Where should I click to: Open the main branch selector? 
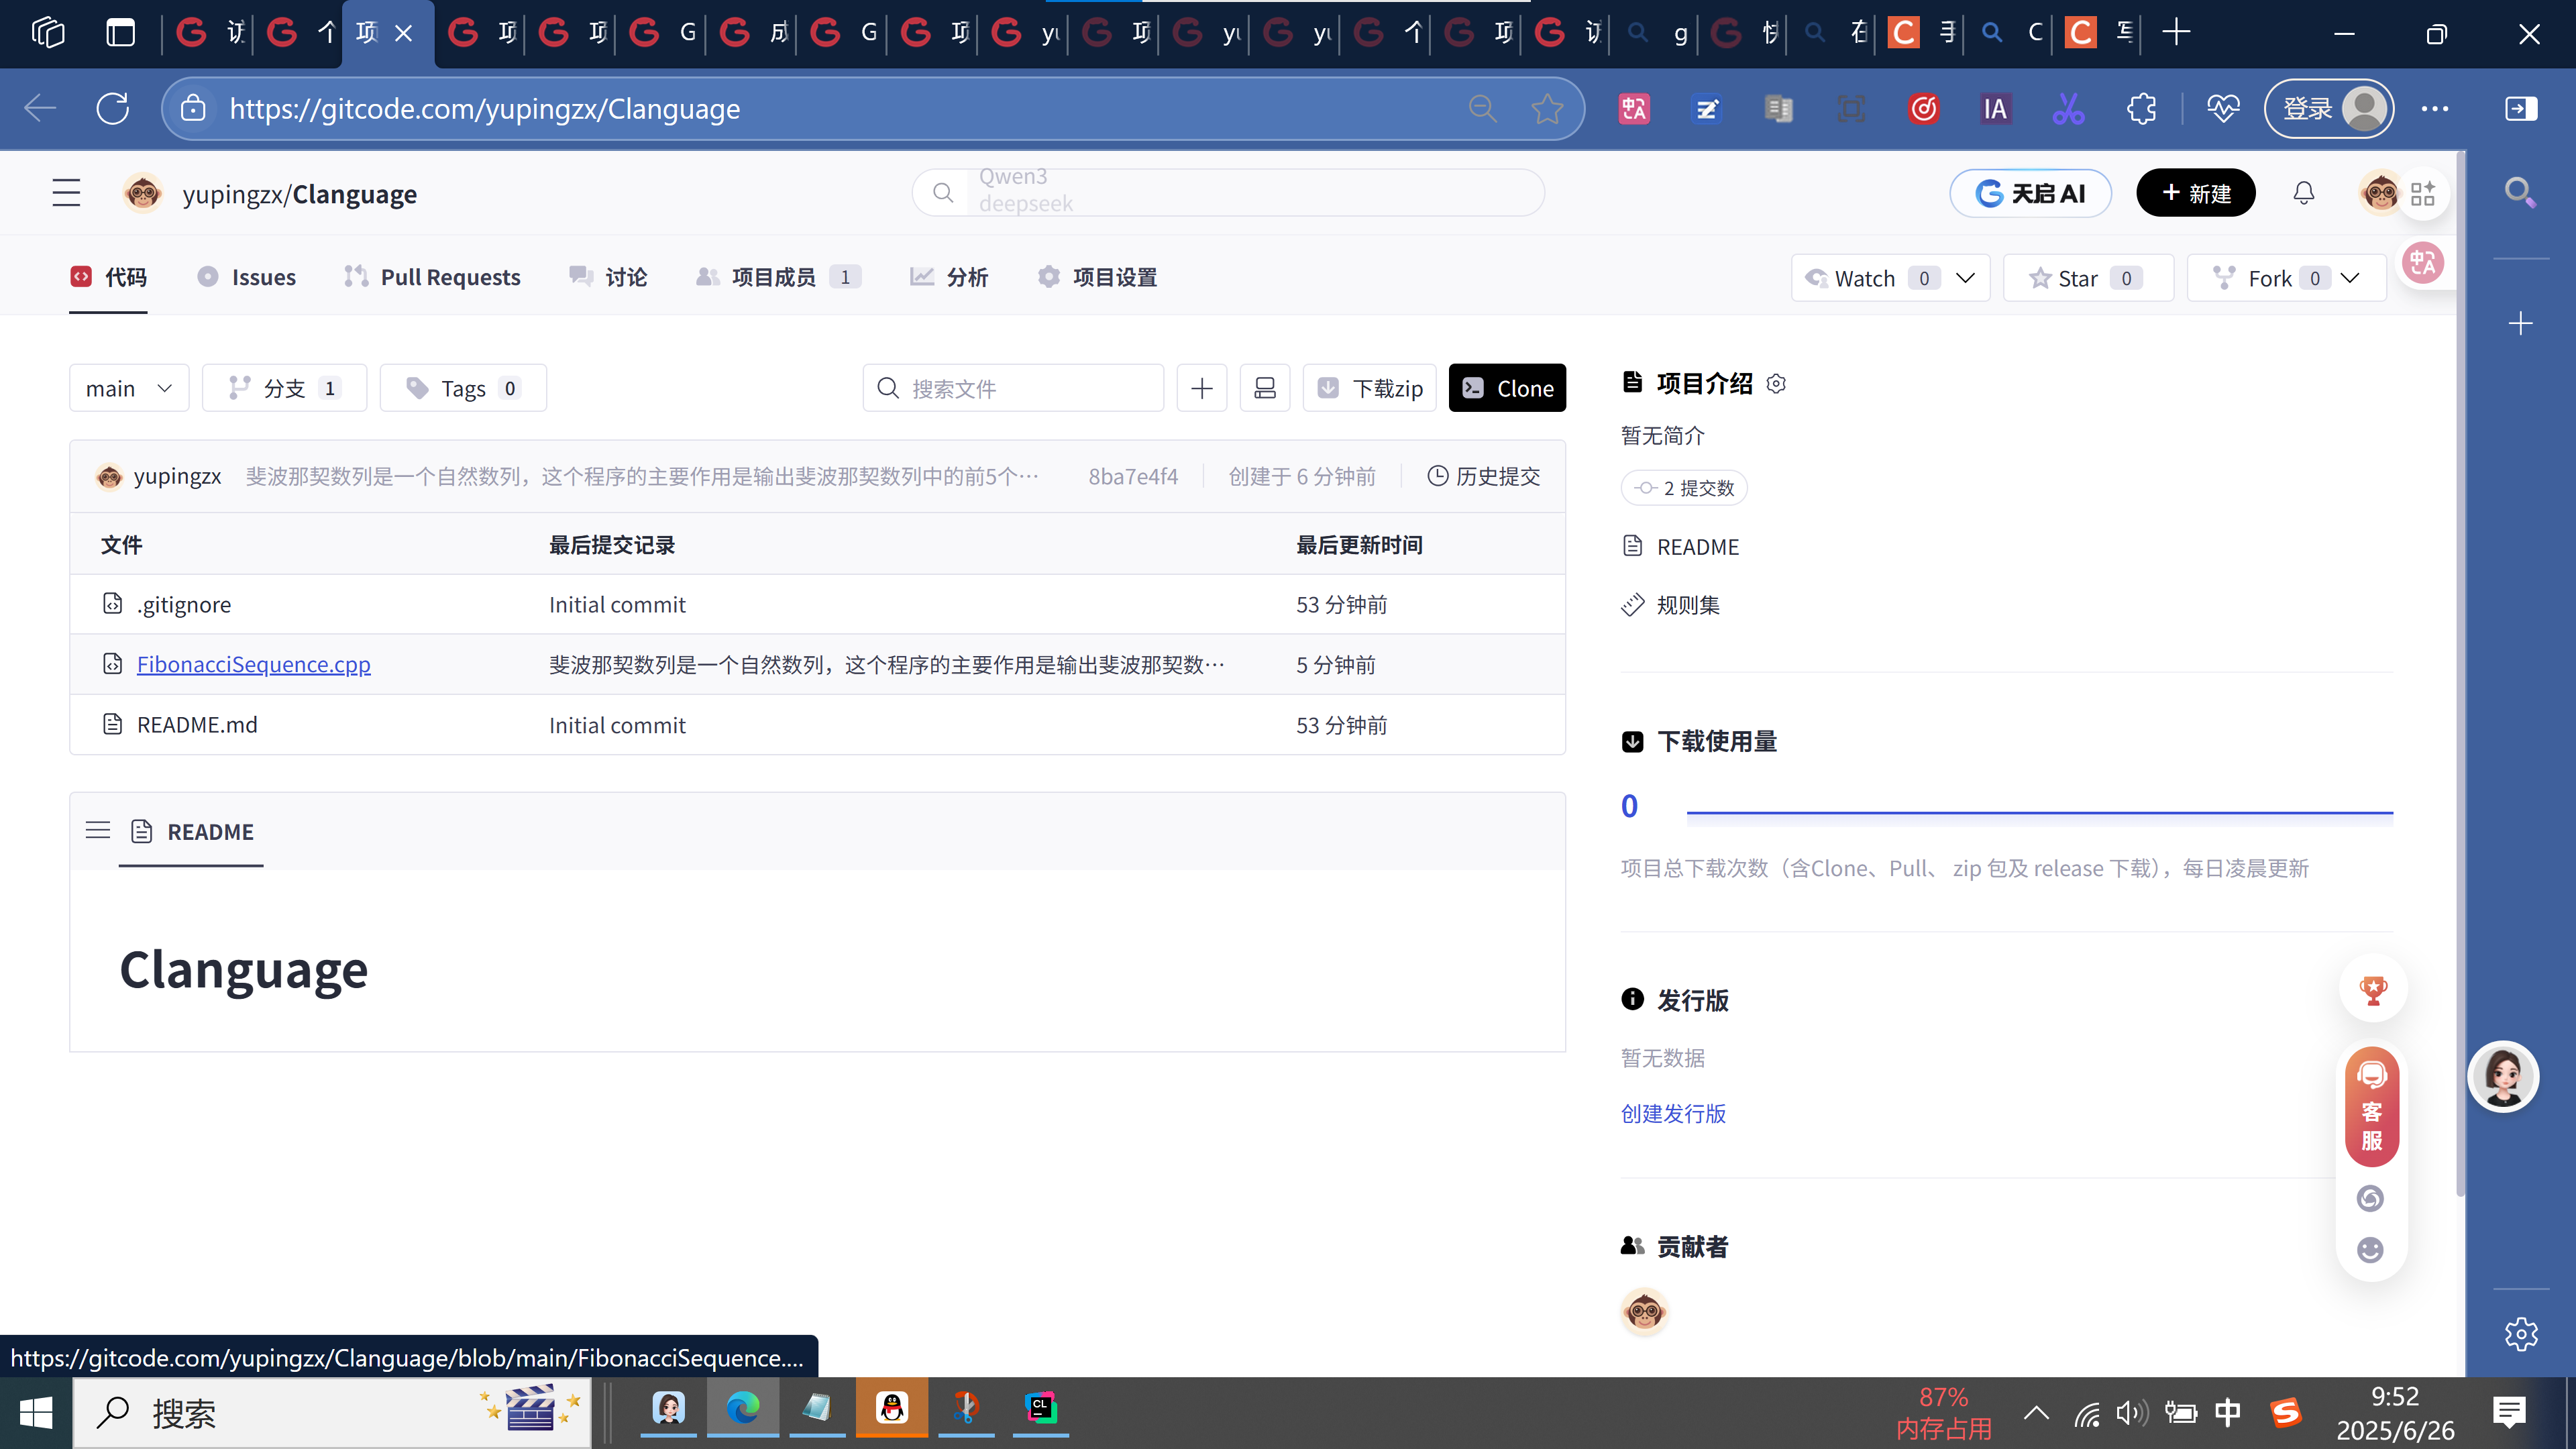point(128,387)
